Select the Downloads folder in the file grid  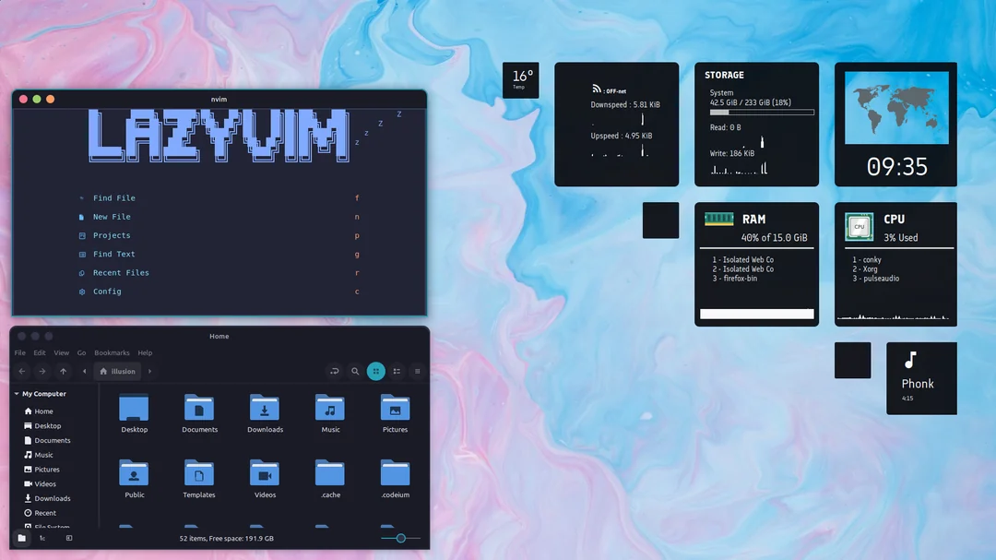pos(265,414)
